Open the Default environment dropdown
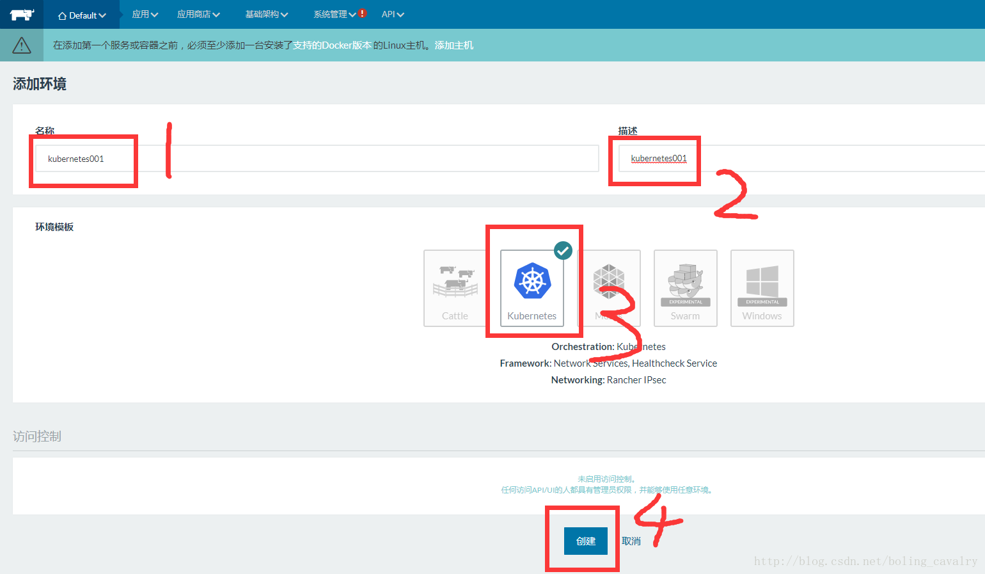Image resolution: width=985 pixels, height=574 pixels. [82, 15]
